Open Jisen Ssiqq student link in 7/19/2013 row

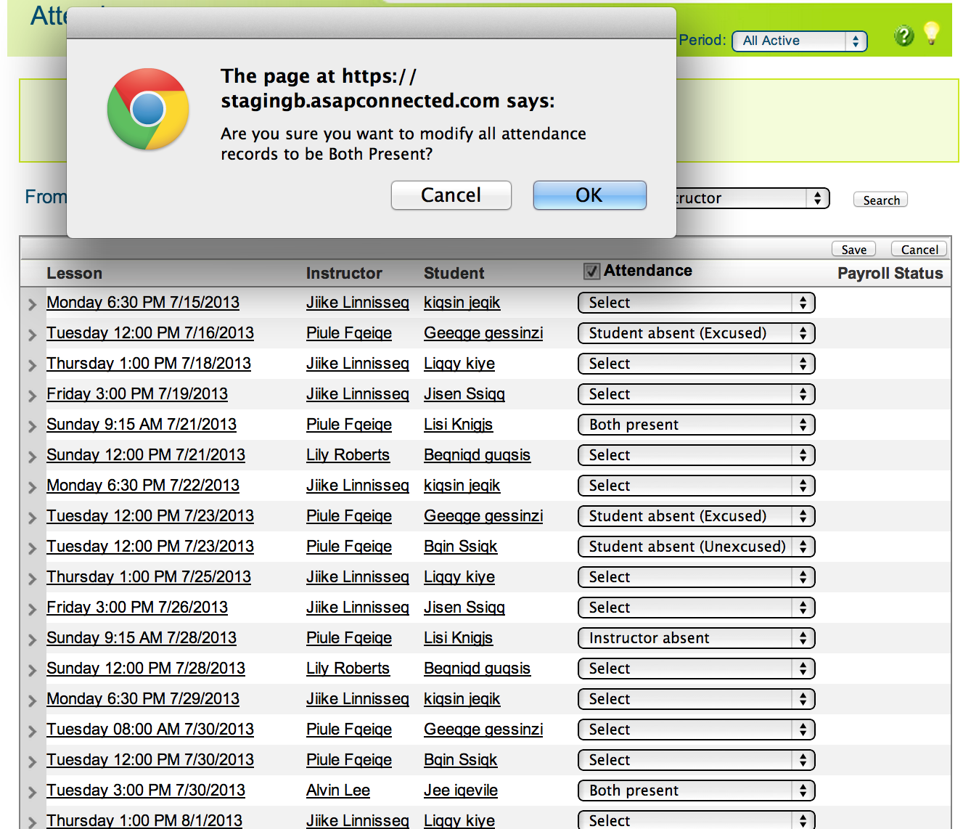(464, 394)
